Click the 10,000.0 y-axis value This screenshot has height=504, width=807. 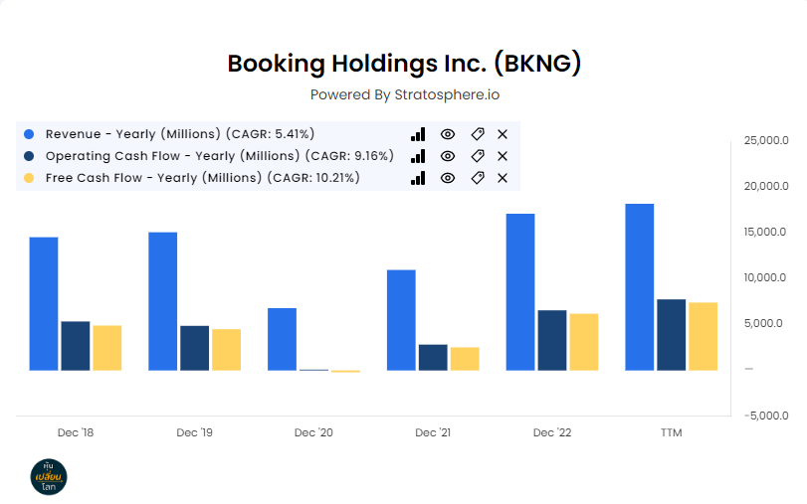[x=765, y=277]
